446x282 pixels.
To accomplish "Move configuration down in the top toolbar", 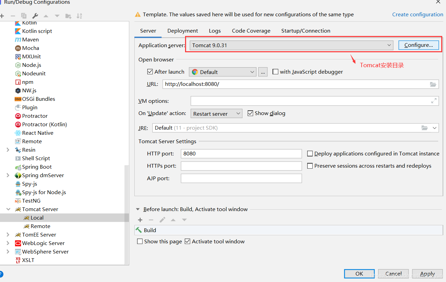I will click(57, 16).
